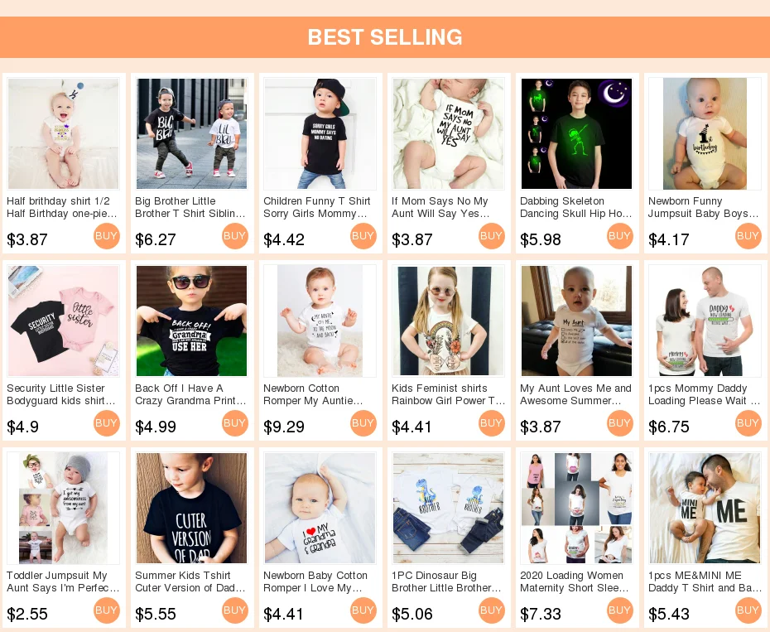Open Security Little Sister shirt image
This screenshot has width=770, height=632.
pos(64,321)
